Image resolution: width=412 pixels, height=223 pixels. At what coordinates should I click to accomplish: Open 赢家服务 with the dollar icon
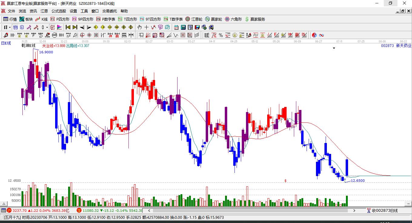pyautogui.click(x=255, y=19)
